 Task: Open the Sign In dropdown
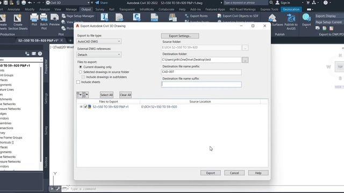coord(303,3)
